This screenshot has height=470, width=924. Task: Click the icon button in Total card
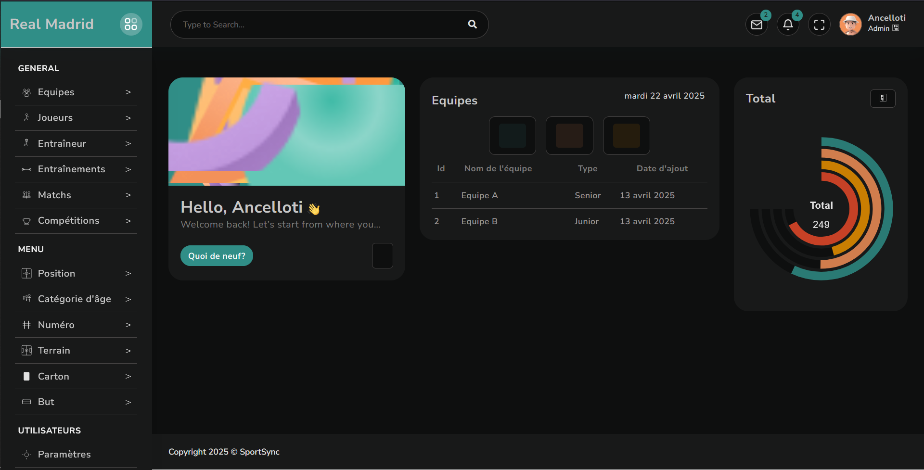point(883,98)
